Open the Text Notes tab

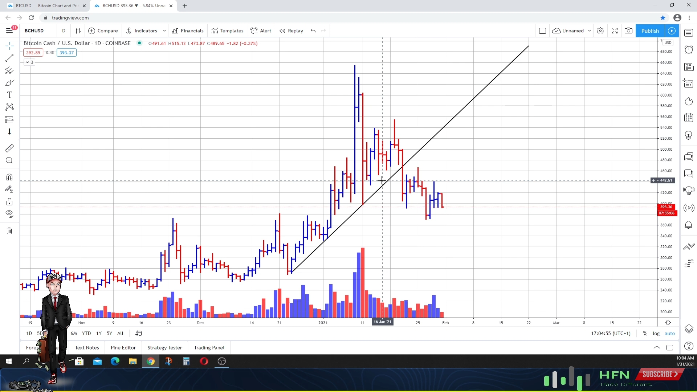(x=87, y=348)
